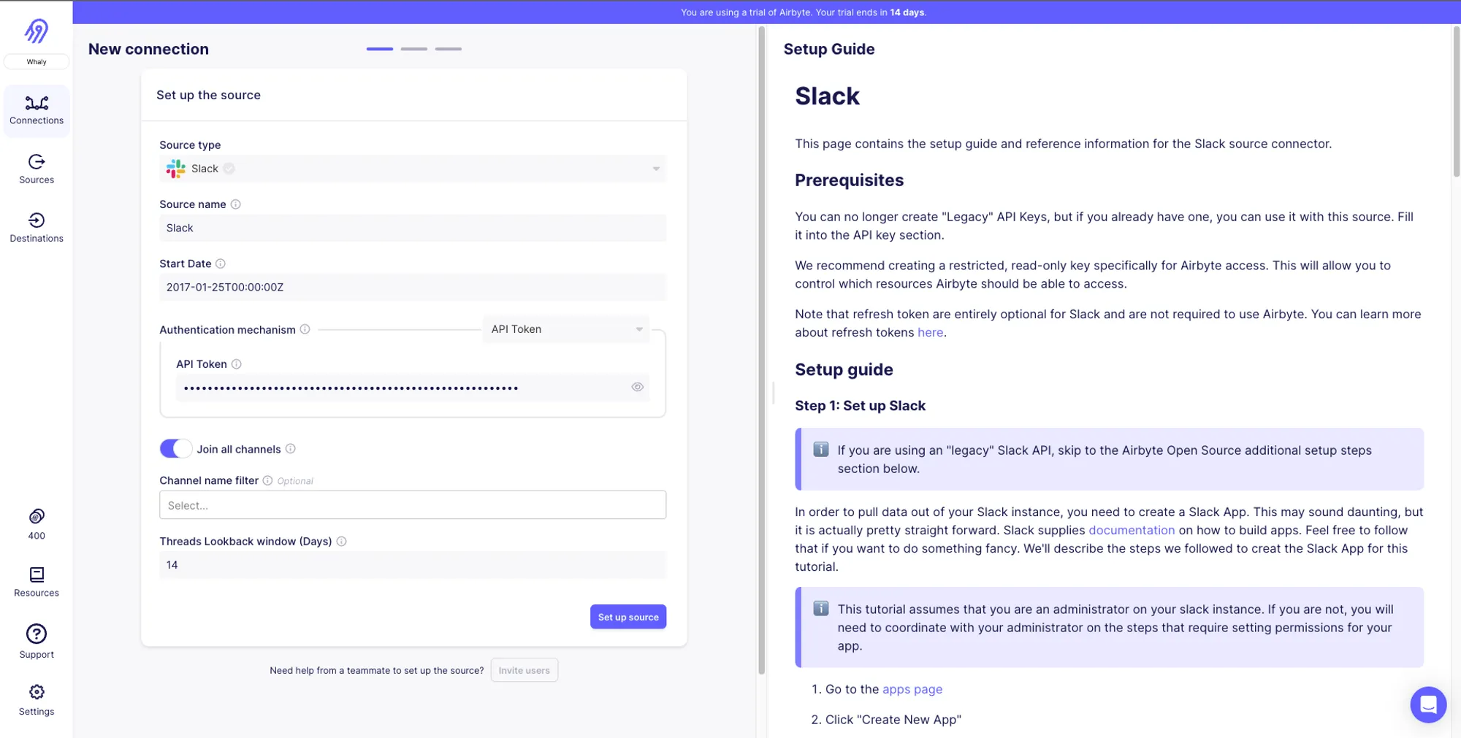Open Slack 'documentation' link

click(1132, 530)
